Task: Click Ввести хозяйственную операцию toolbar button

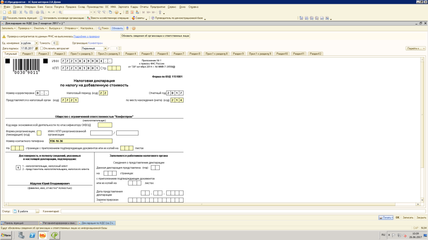Action: pyautogui.click(x=108, y=18)
